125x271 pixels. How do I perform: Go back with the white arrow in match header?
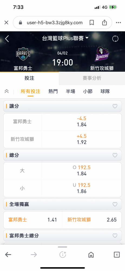coord(7,39)
